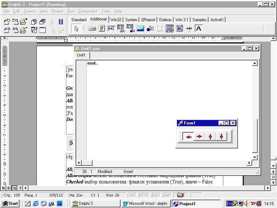The width and height of the screenshot is (277, 208).
Task: Click code editor scroll down arrow
Action: 254,157
